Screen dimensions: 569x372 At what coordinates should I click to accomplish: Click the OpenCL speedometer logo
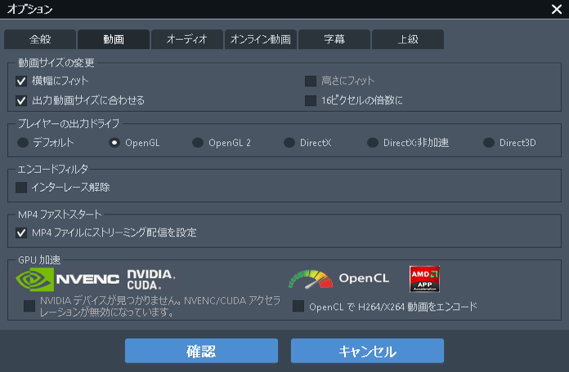310,279
